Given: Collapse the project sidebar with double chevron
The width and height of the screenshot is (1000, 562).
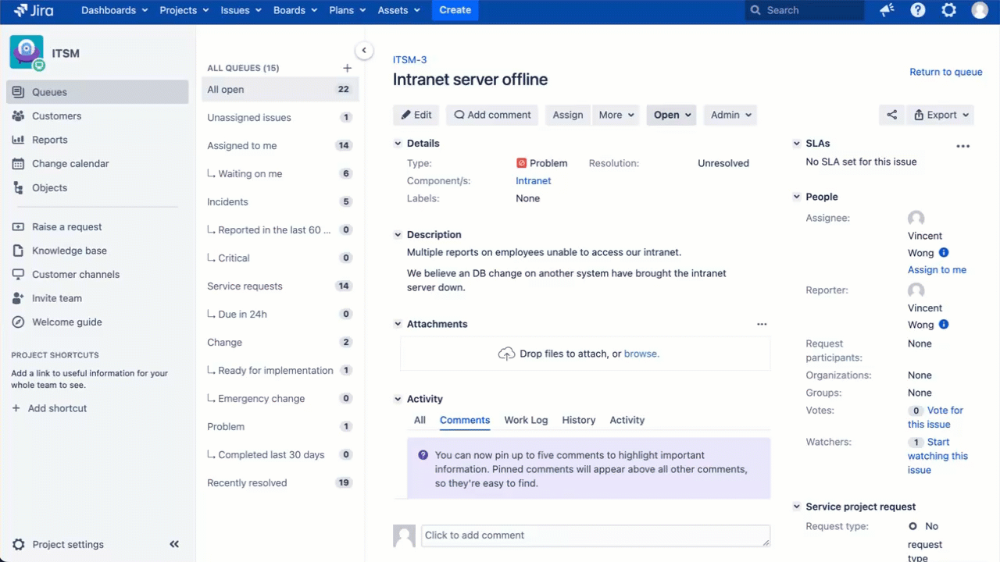Looking at the screenshot, I should pyautogui.click(x=174, y=545).
